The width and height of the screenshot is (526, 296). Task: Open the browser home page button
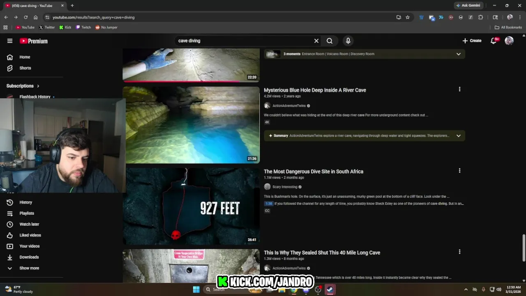point(36,17)
